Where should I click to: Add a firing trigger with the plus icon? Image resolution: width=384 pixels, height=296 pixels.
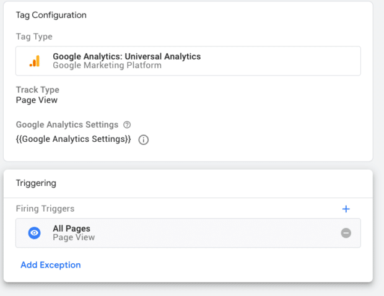click(346, 209)
